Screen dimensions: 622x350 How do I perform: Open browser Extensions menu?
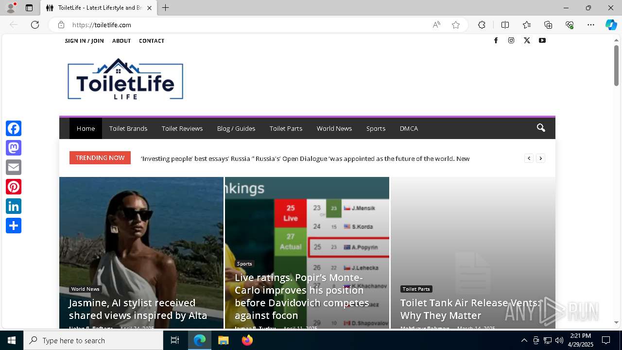coord(482,25)
